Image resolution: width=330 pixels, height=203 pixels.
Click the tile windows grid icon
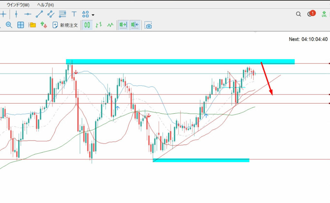(x=21, y=25)
